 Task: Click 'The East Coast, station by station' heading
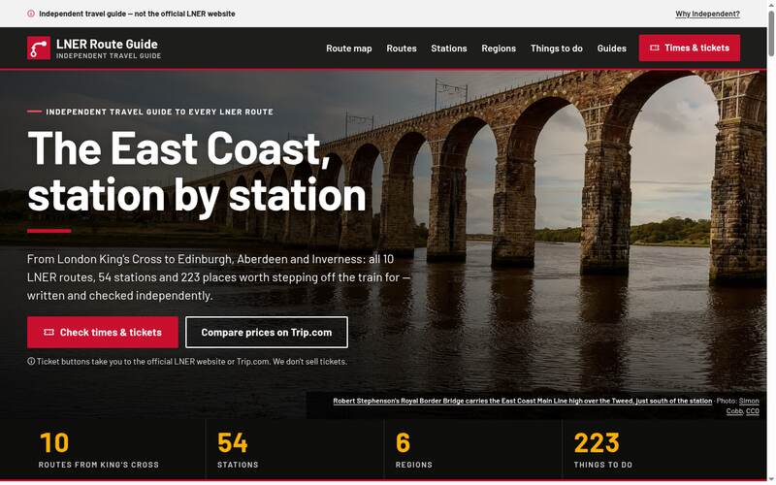[x=197, y=172]
